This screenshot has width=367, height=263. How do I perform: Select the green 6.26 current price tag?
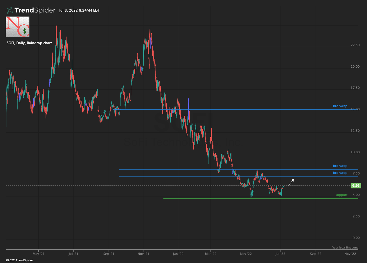(355, 185)
